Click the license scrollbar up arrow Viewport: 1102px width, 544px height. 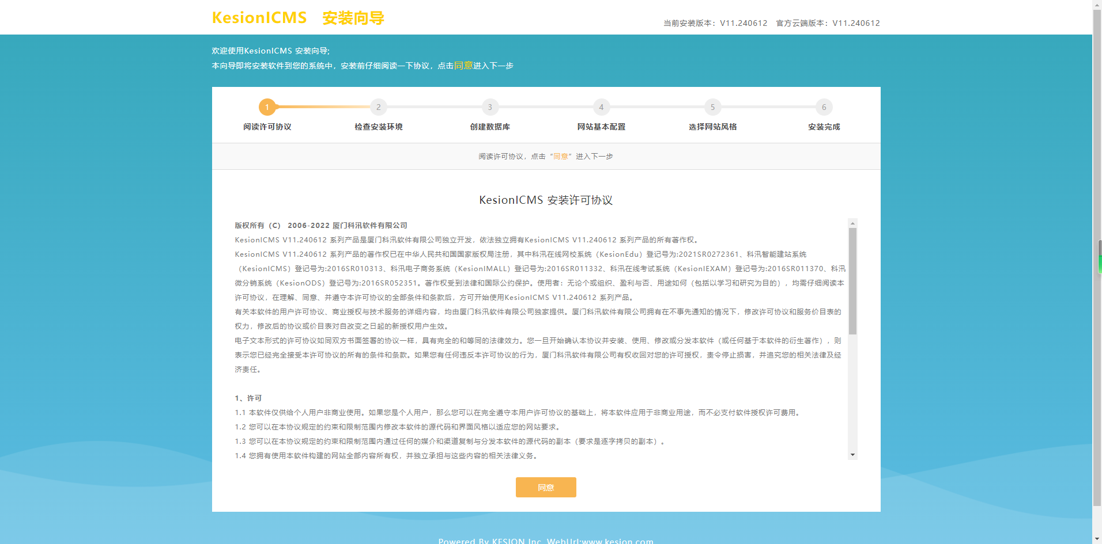pos(852,223)
